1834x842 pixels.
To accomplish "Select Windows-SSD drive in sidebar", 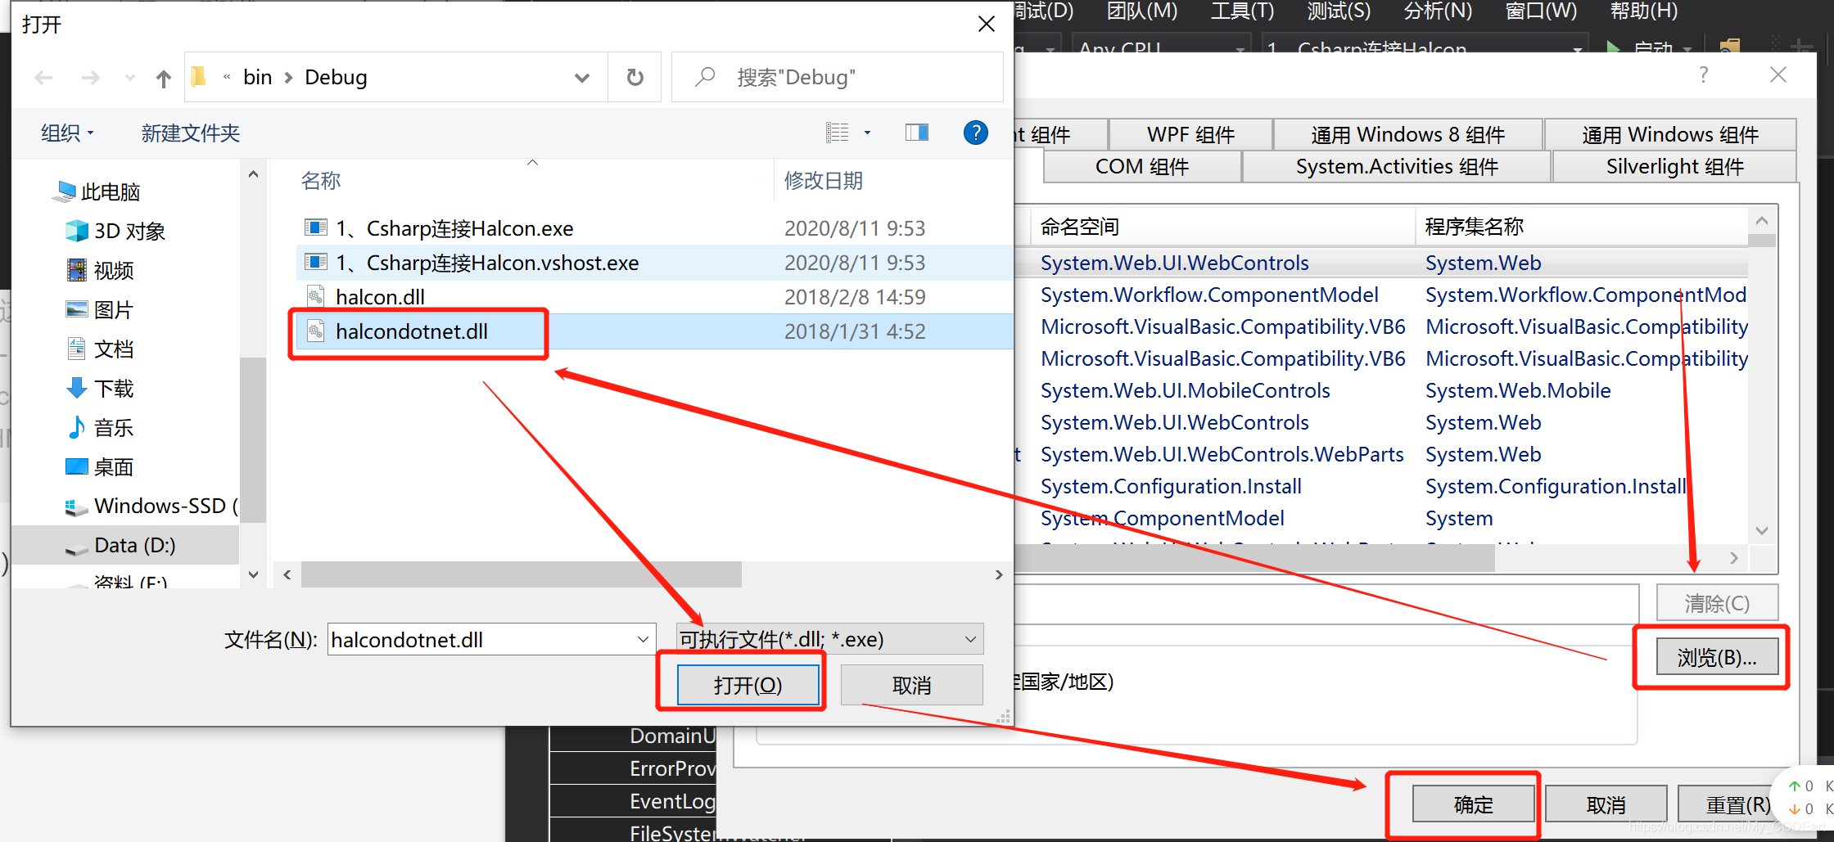I will point(151,506).
